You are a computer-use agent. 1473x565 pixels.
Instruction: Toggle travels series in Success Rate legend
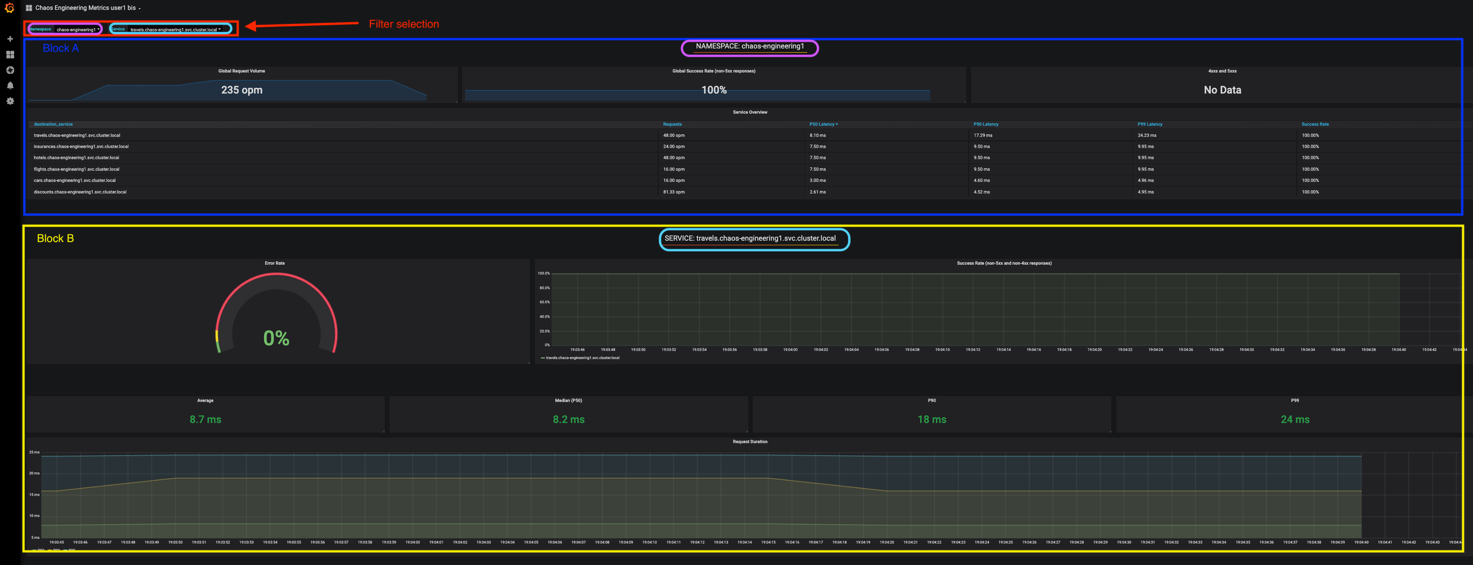[582, 358]
